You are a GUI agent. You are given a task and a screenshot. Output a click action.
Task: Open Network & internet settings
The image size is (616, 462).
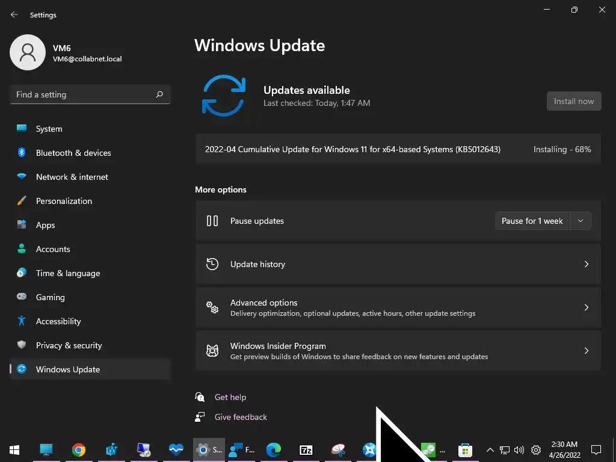[x=90, y=177]
